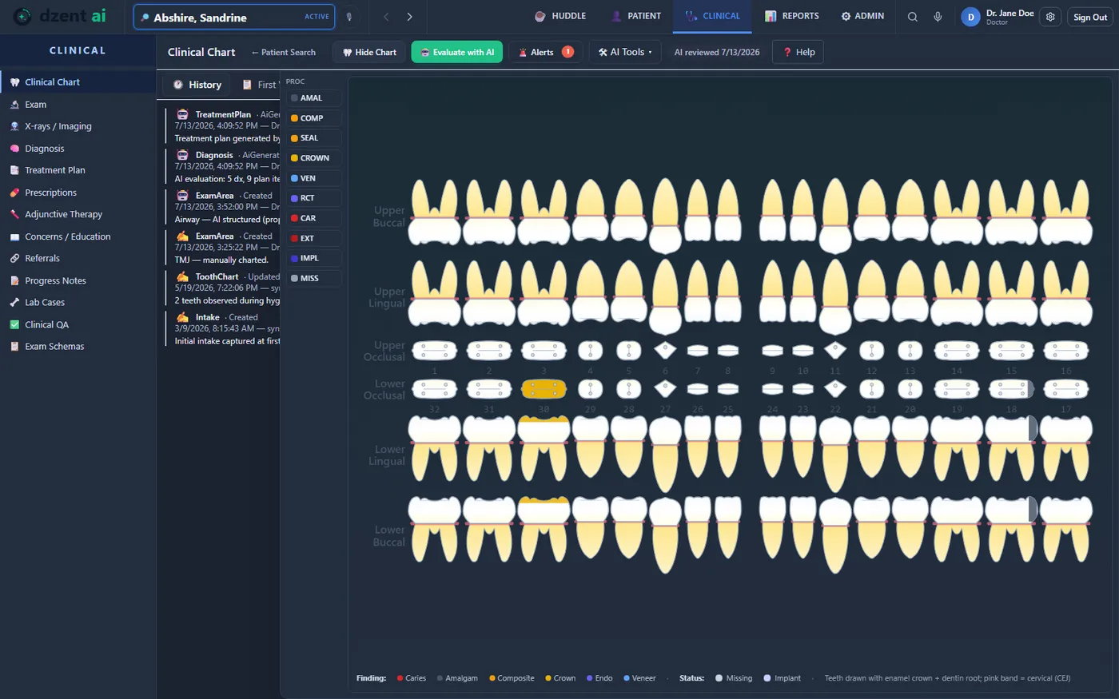This screenshot has height=699, width=1119.
Task: Click Evaluate with AI button
Action: pyautogui.click(x=457, y=52)
